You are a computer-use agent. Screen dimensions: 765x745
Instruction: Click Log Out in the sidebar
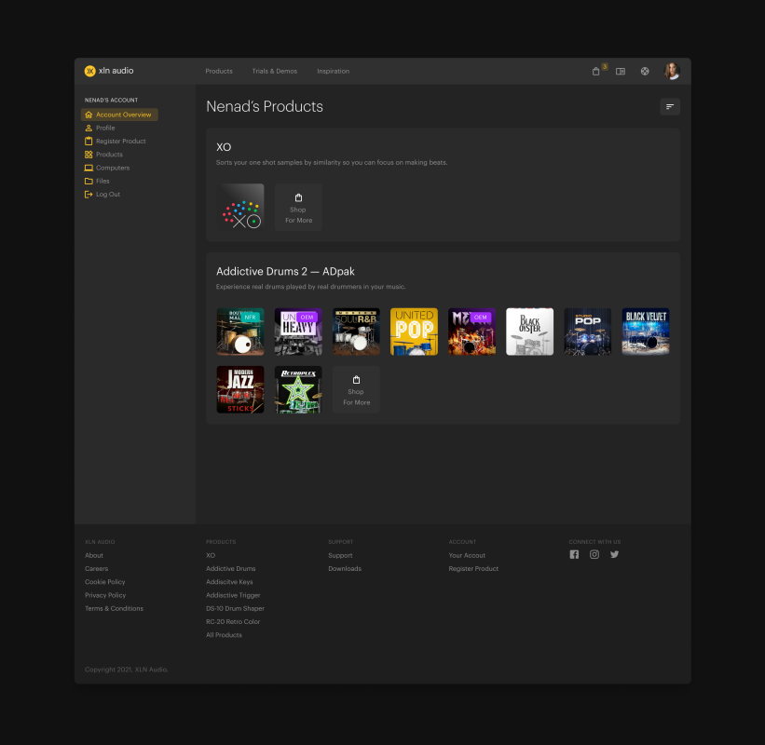107,195
